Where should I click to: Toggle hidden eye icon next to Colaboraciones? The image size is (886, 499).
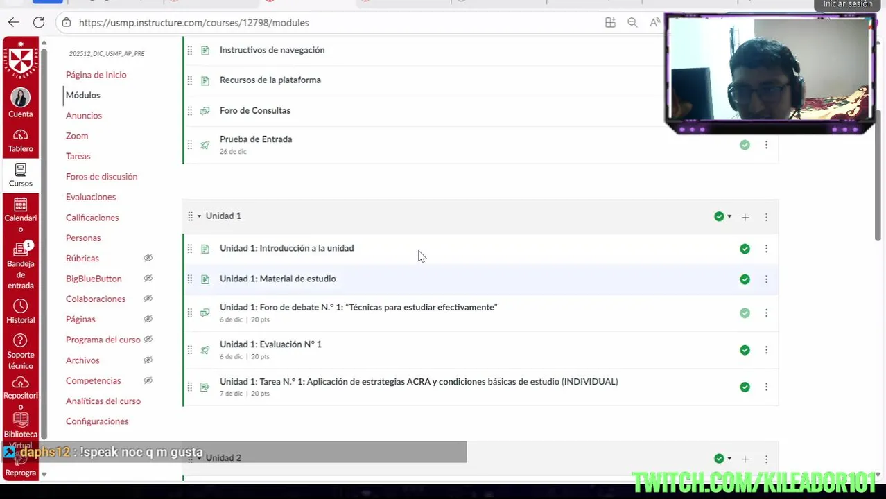[x=148, y=299]
